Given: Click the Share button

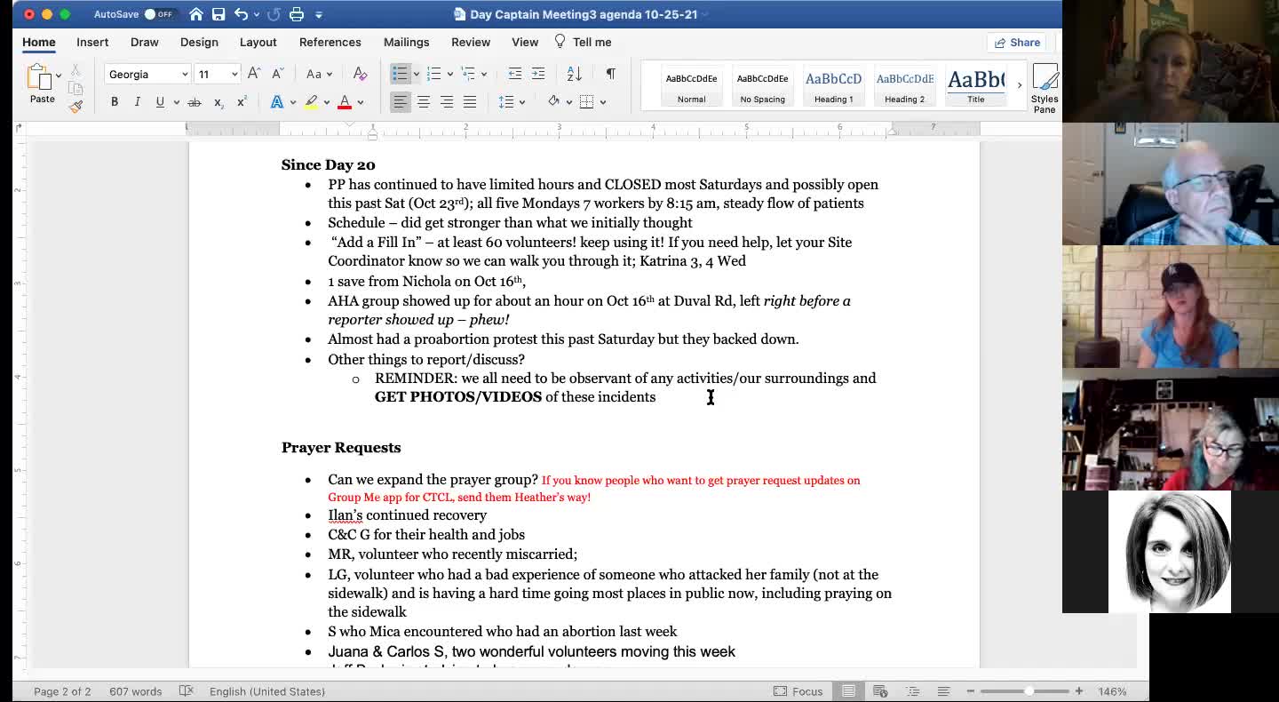Looking at the screenshot, I should tap(1018, 43).
